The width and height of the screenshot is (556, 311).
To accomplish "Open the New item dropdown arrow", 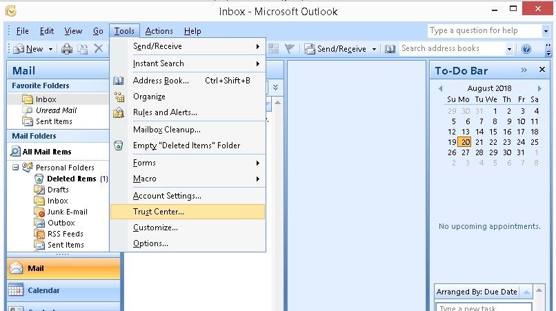I will coord(51,49).
